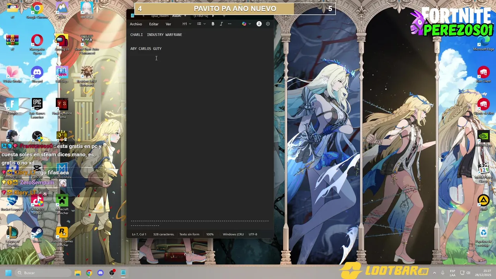
Task: Add a new Notepad tab
Action: tap(224, 16)
